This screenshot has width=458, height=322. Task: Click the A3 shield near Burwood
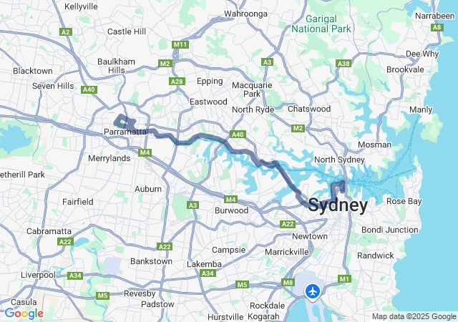point(193,205)
